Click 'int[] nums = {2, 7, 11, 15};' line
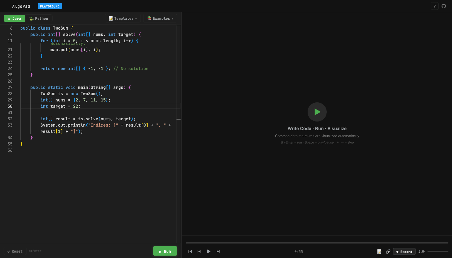This screenshot has height=258, width=452. pos(75,100)
